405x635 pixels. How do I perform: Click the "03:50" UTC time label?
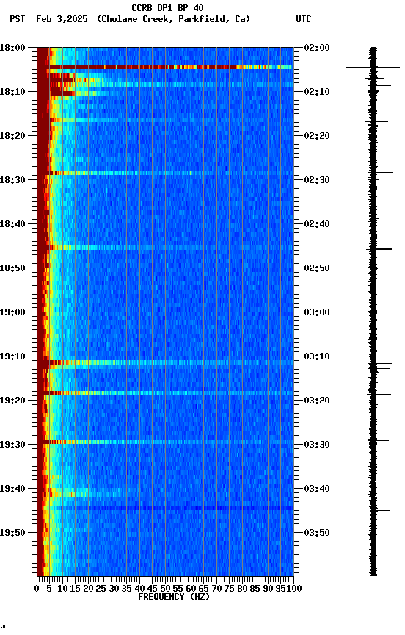click(x=317, y=534)
